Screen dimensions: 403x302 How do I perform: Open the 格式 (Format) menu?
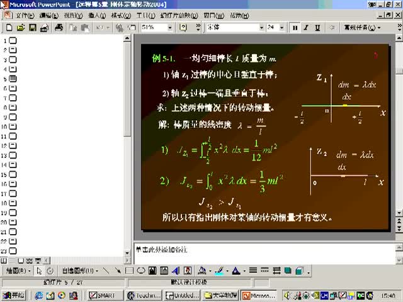(121, 16)
